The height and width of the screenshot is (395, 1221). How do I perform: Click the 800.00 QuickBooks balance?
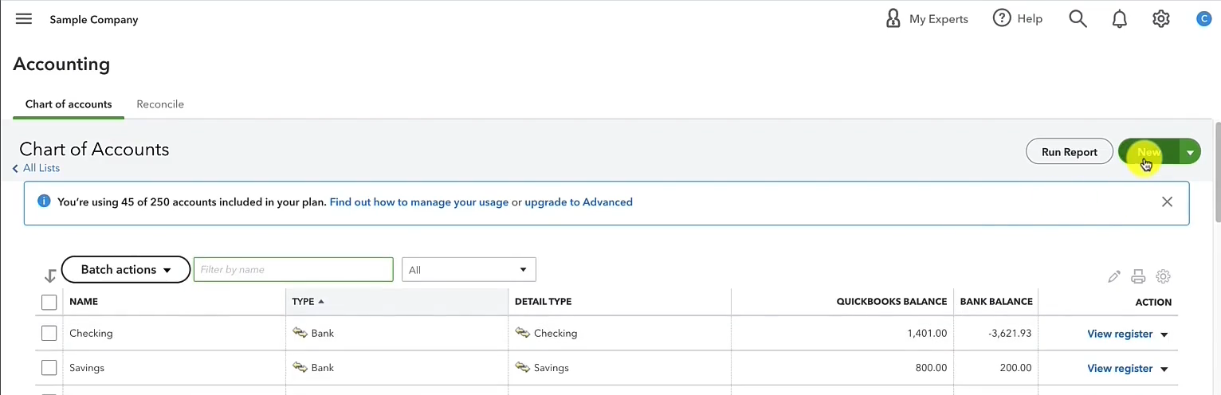pyautogui.click(x=931, y=368)
